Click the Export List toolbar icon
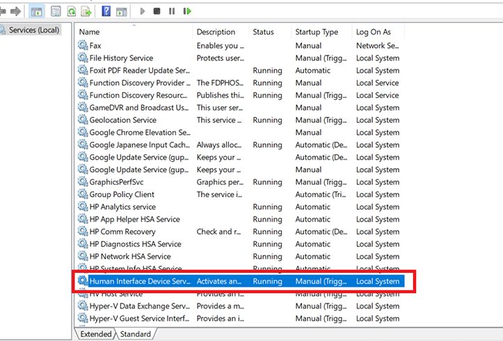The width and height of the screenshot is (503, 341). tap(86, 12)
